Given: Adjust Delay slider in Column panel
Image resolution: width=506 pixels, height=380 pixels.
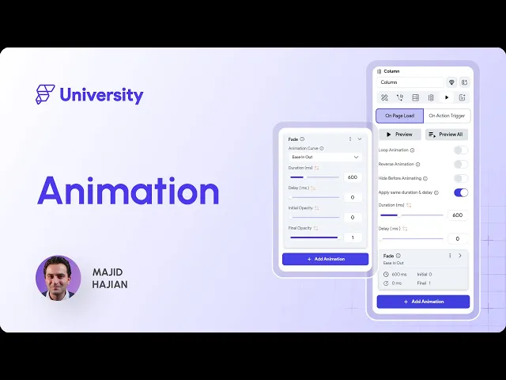Looking at the screenshot, I should pos(412,239).
